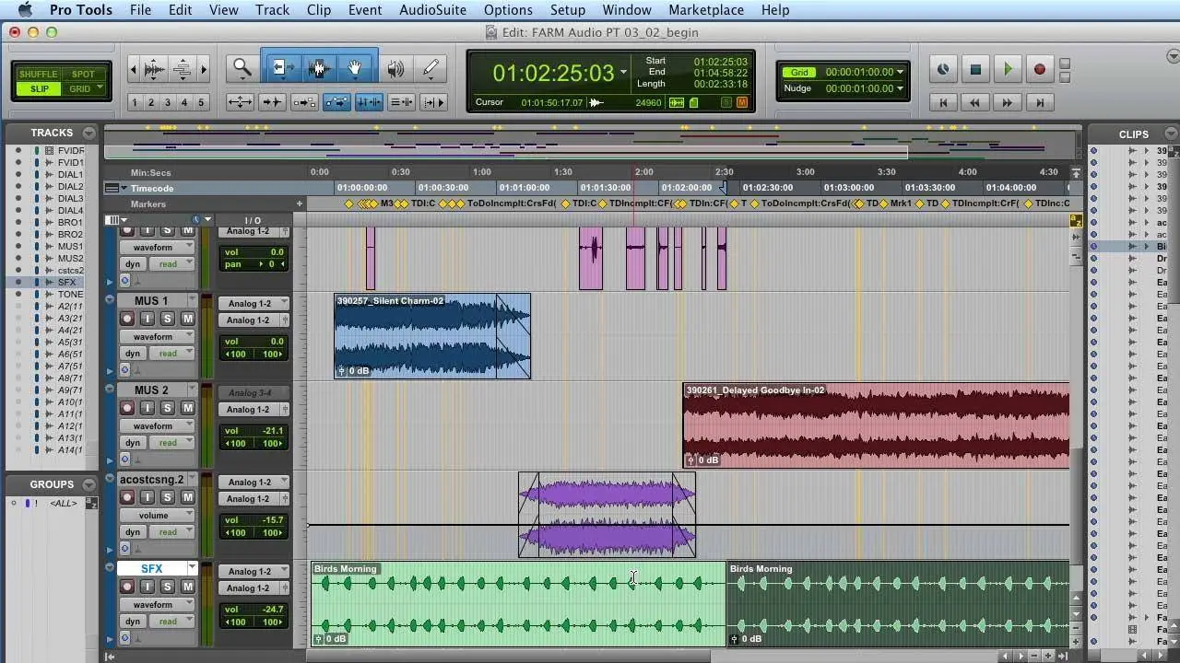Select the Zoomer magnifying glass tool
Screen dimensions: 1180x663
click(x=242, y=68)
